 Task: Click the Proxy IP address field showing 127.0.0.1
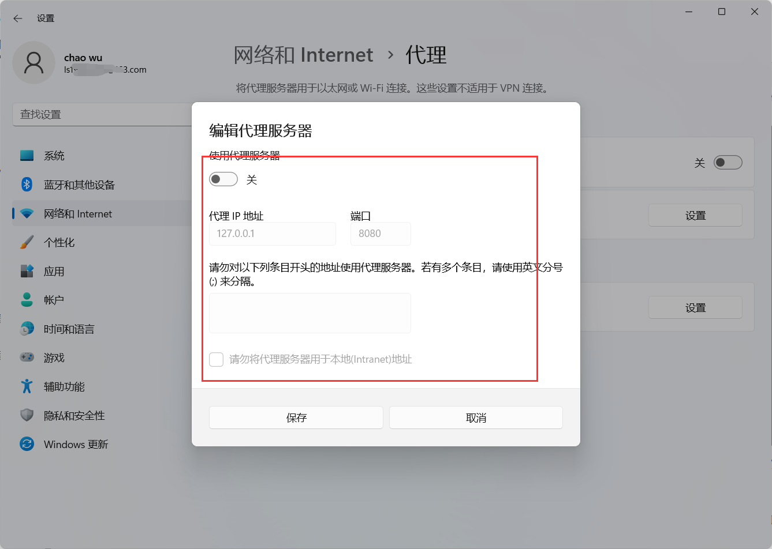272,234
